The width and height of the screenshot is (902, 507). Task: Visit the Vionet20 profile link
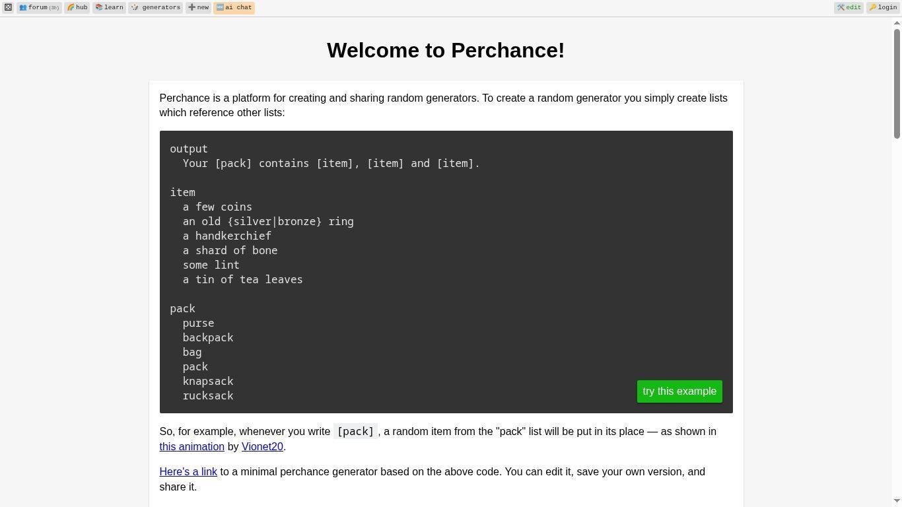pos(262,447)
